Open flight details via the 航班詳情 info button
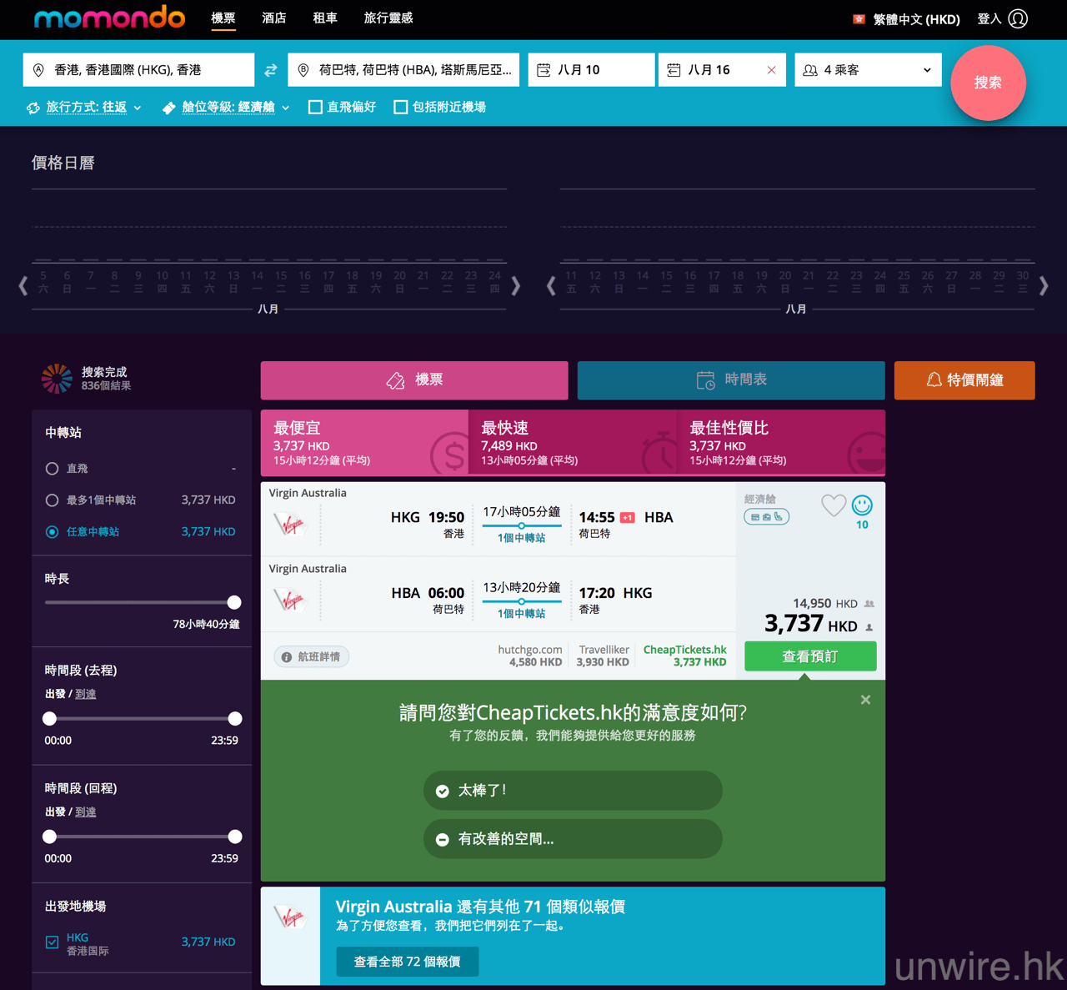This screenshot has width=1067, height=990. pyautogui.click(x=312, y=657)
